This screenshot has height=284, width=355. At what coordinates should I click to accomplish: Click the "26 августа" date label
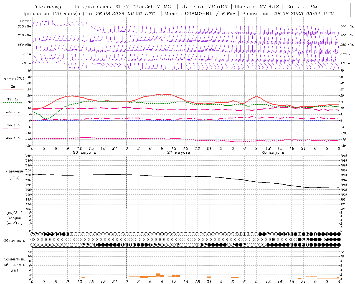click(84, 153)
